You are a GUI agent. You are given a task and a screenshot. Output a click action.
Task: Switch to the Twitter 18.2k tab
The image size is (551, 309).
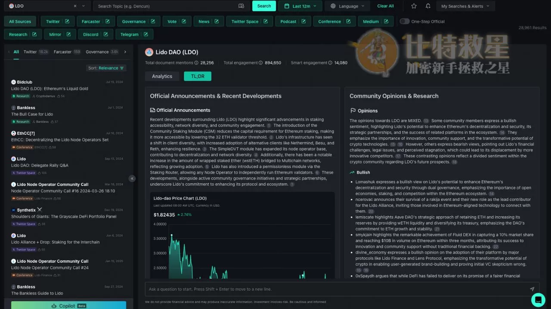coord(36,52)
